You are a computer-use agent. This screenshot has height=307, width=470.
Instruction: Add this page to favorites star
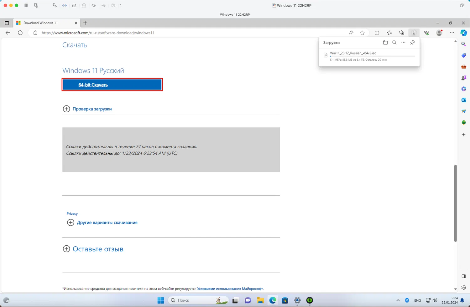click(x=362, y=33)
